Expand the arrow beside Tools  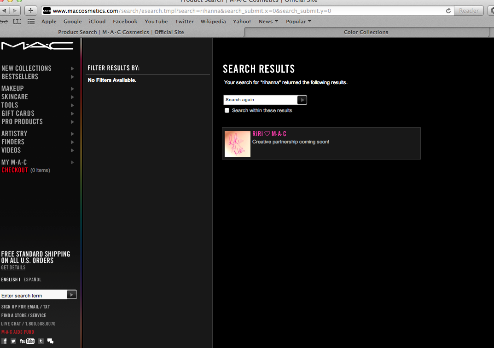[x=72, y=105]
